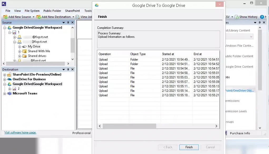Click the Add New Destination icon

click(38, 17)
